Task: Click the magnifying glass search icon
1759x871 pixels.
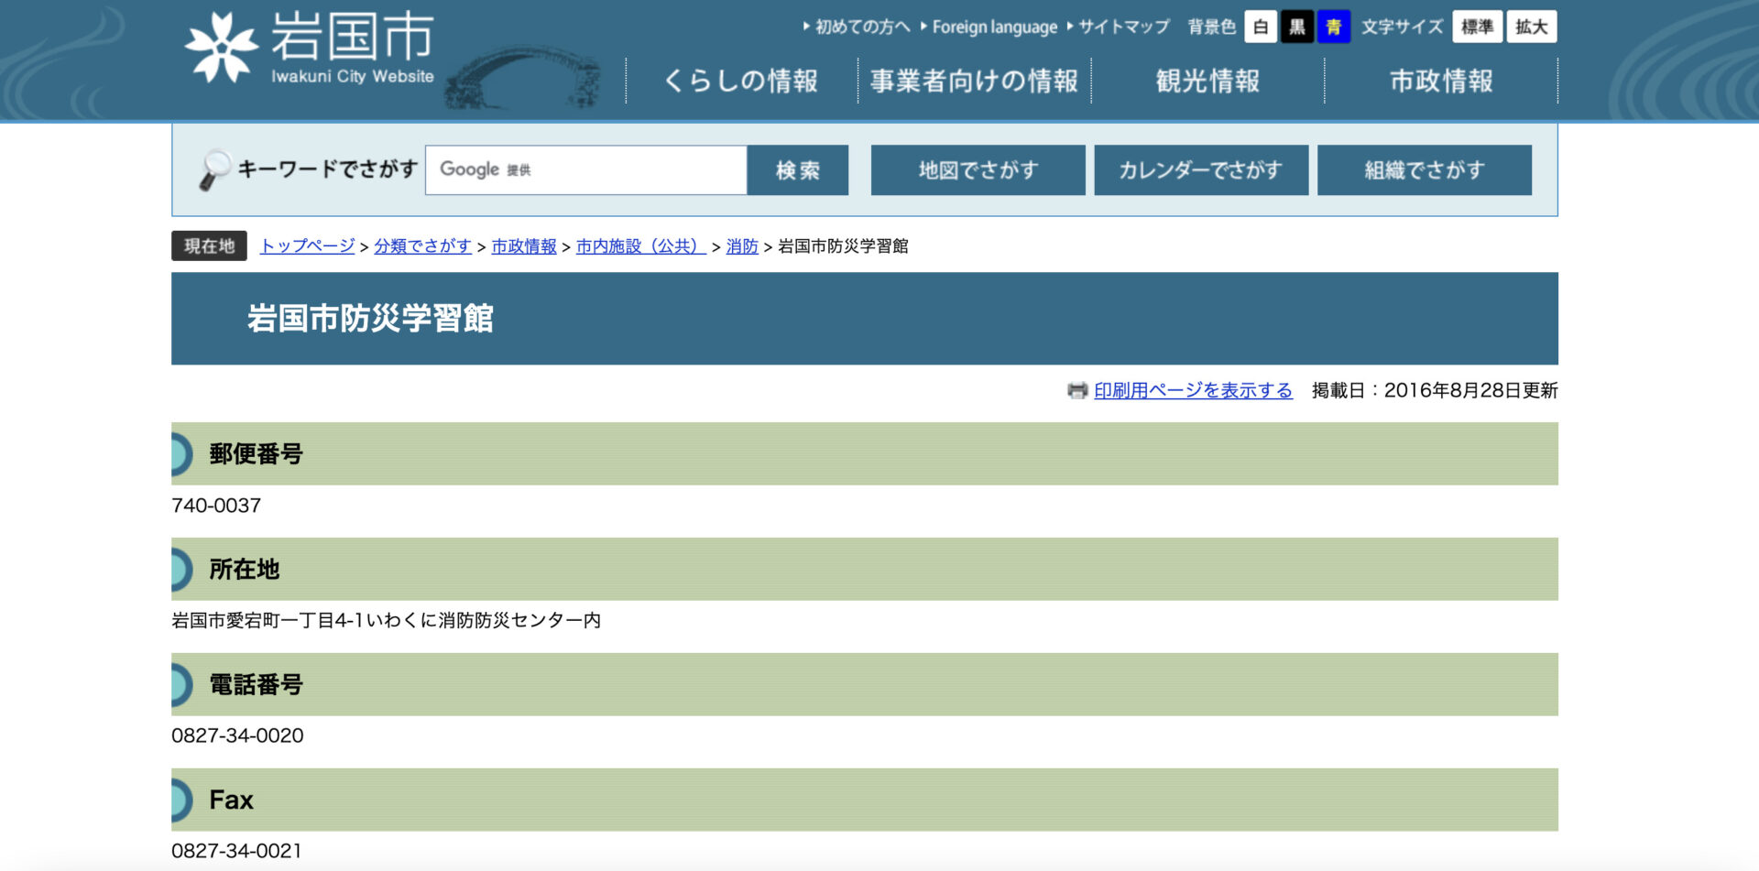Action: pyautogui.click(x=214, y=169)
